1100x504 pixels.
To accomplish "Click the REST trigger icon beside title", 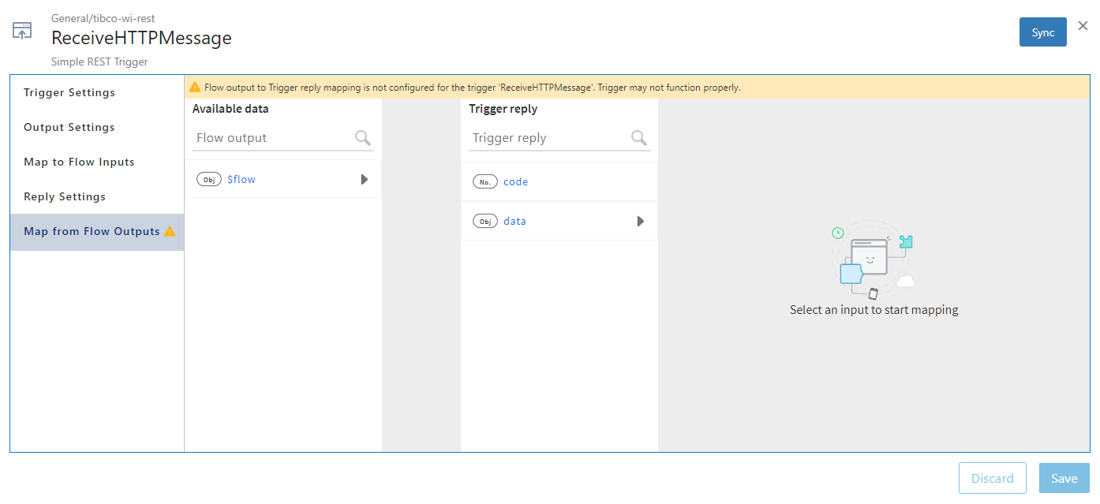I will pos(22,32).
